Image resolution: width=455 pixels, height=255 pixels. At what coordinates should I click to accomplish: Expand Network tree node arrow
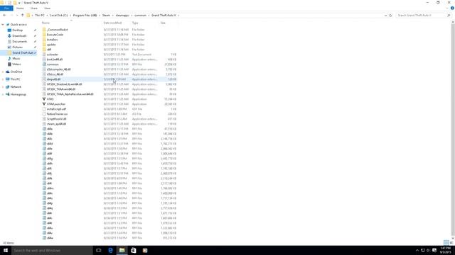3,86
